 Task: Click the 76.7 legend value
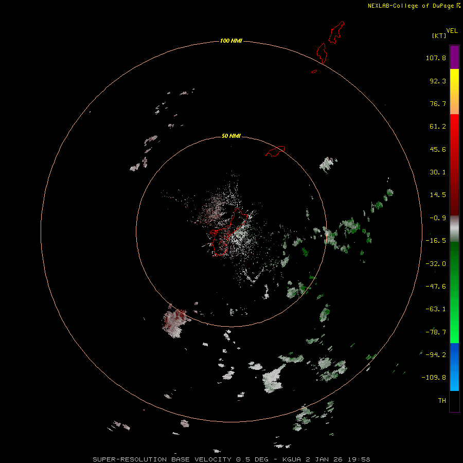pyautogui.click(x=438, y=103)
